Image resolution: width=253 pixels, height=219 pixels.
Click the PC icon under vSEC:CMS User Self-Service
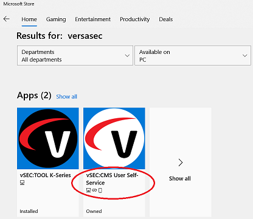pos(88,190)
